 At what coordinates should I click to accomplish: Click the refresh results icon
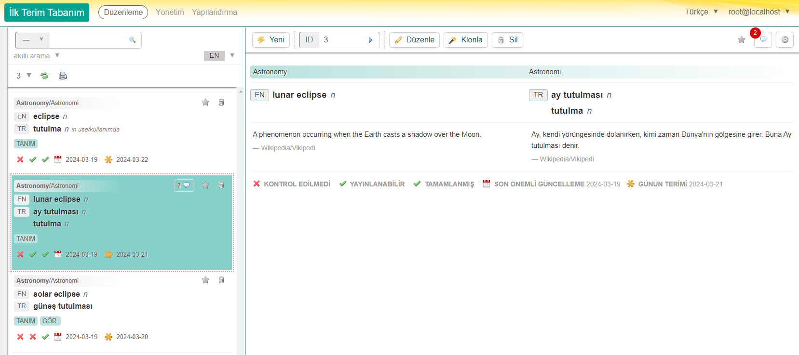coord(44,76)
